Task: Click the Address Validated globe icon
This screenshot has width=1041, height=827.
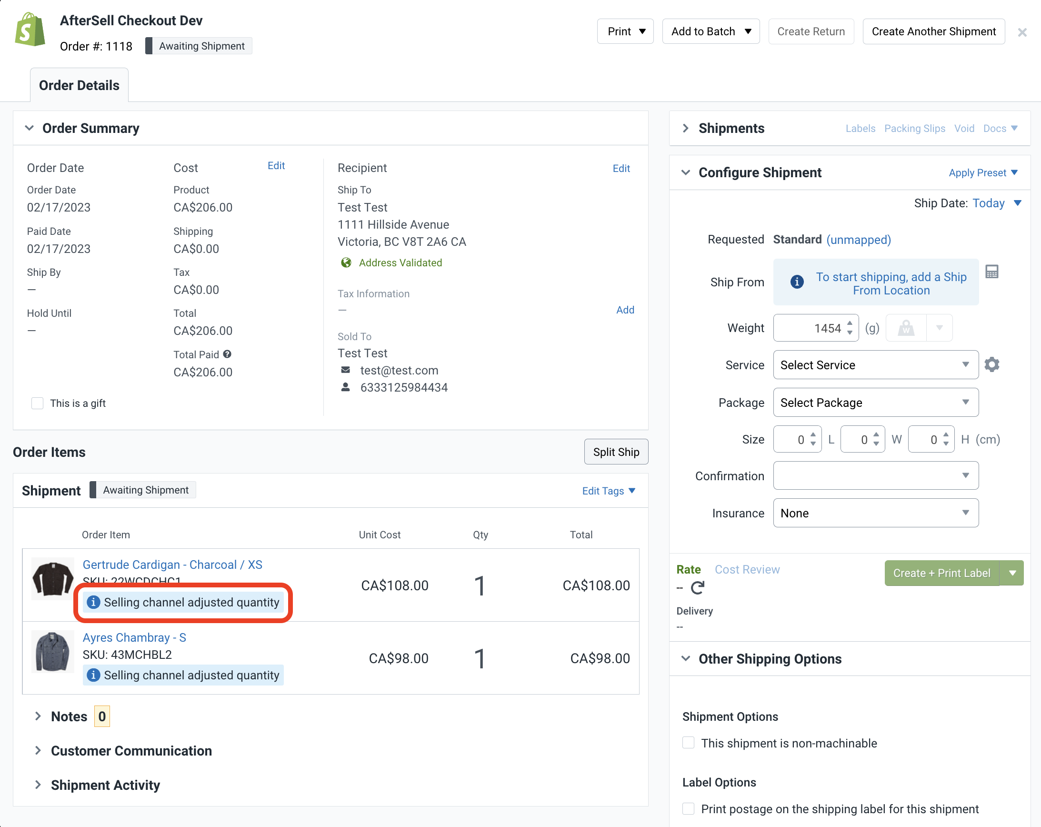Action: 346,263
